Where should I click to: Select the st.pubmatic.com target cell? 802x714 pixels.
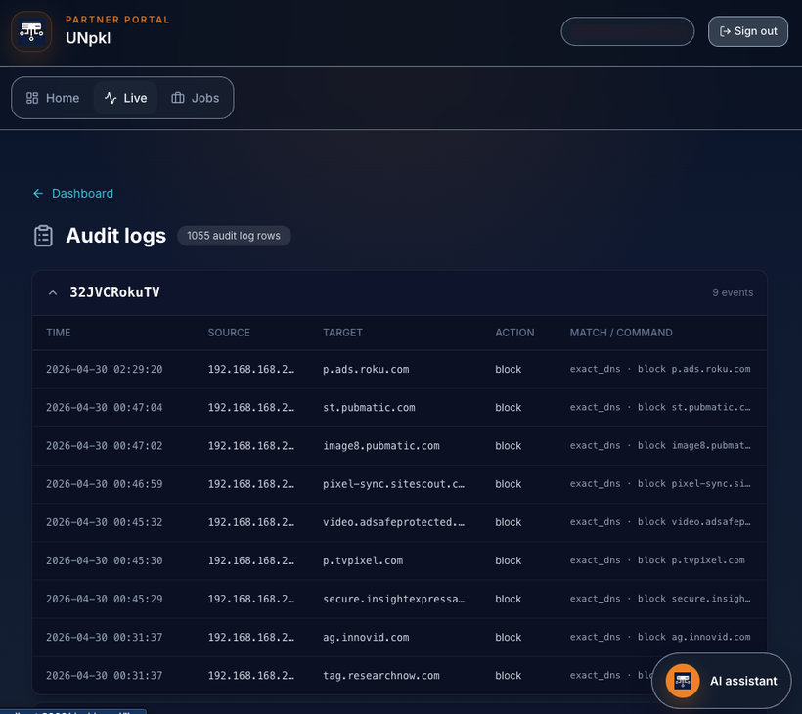click(x=369, y=408)
